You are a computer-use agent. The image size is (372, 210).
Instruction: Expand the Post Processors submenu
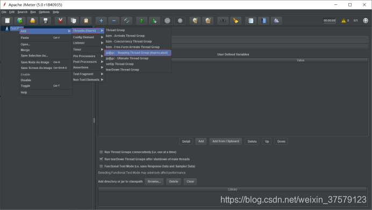88,62
